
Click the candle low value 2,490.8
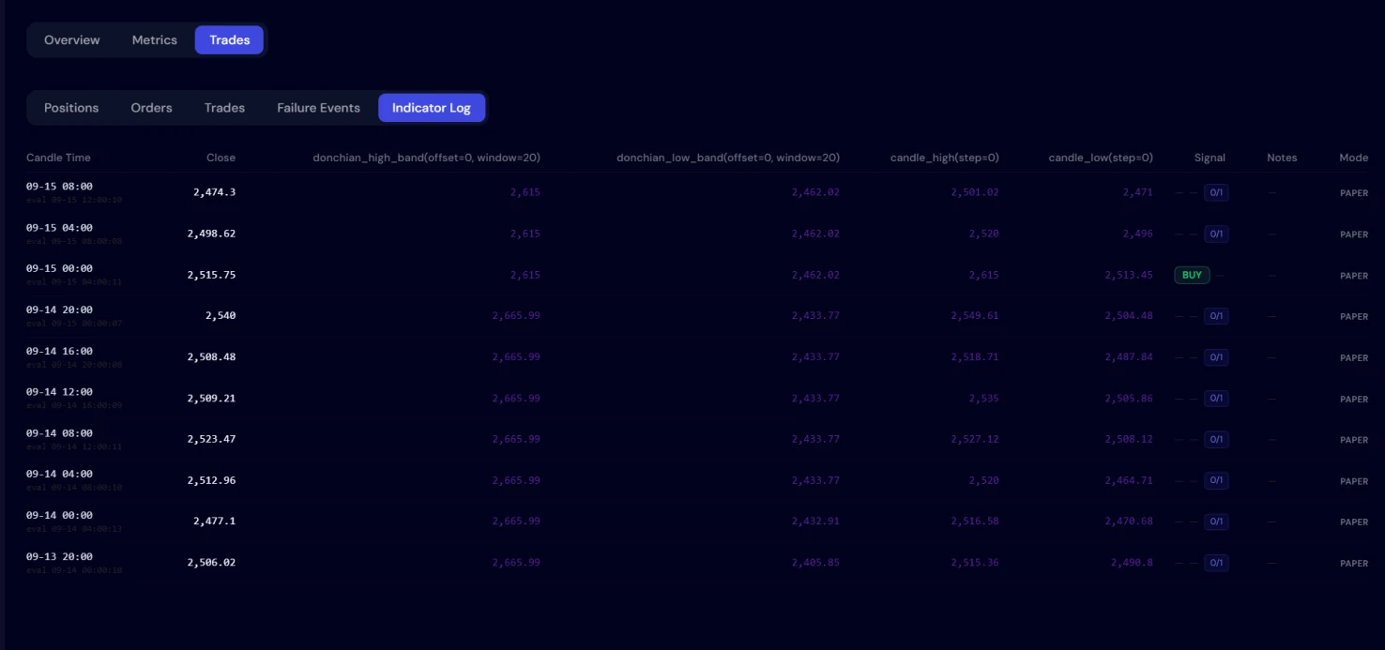[x=1132, y=563]
